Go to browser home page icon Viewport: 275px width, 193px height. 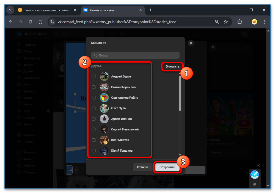(40, 22)
